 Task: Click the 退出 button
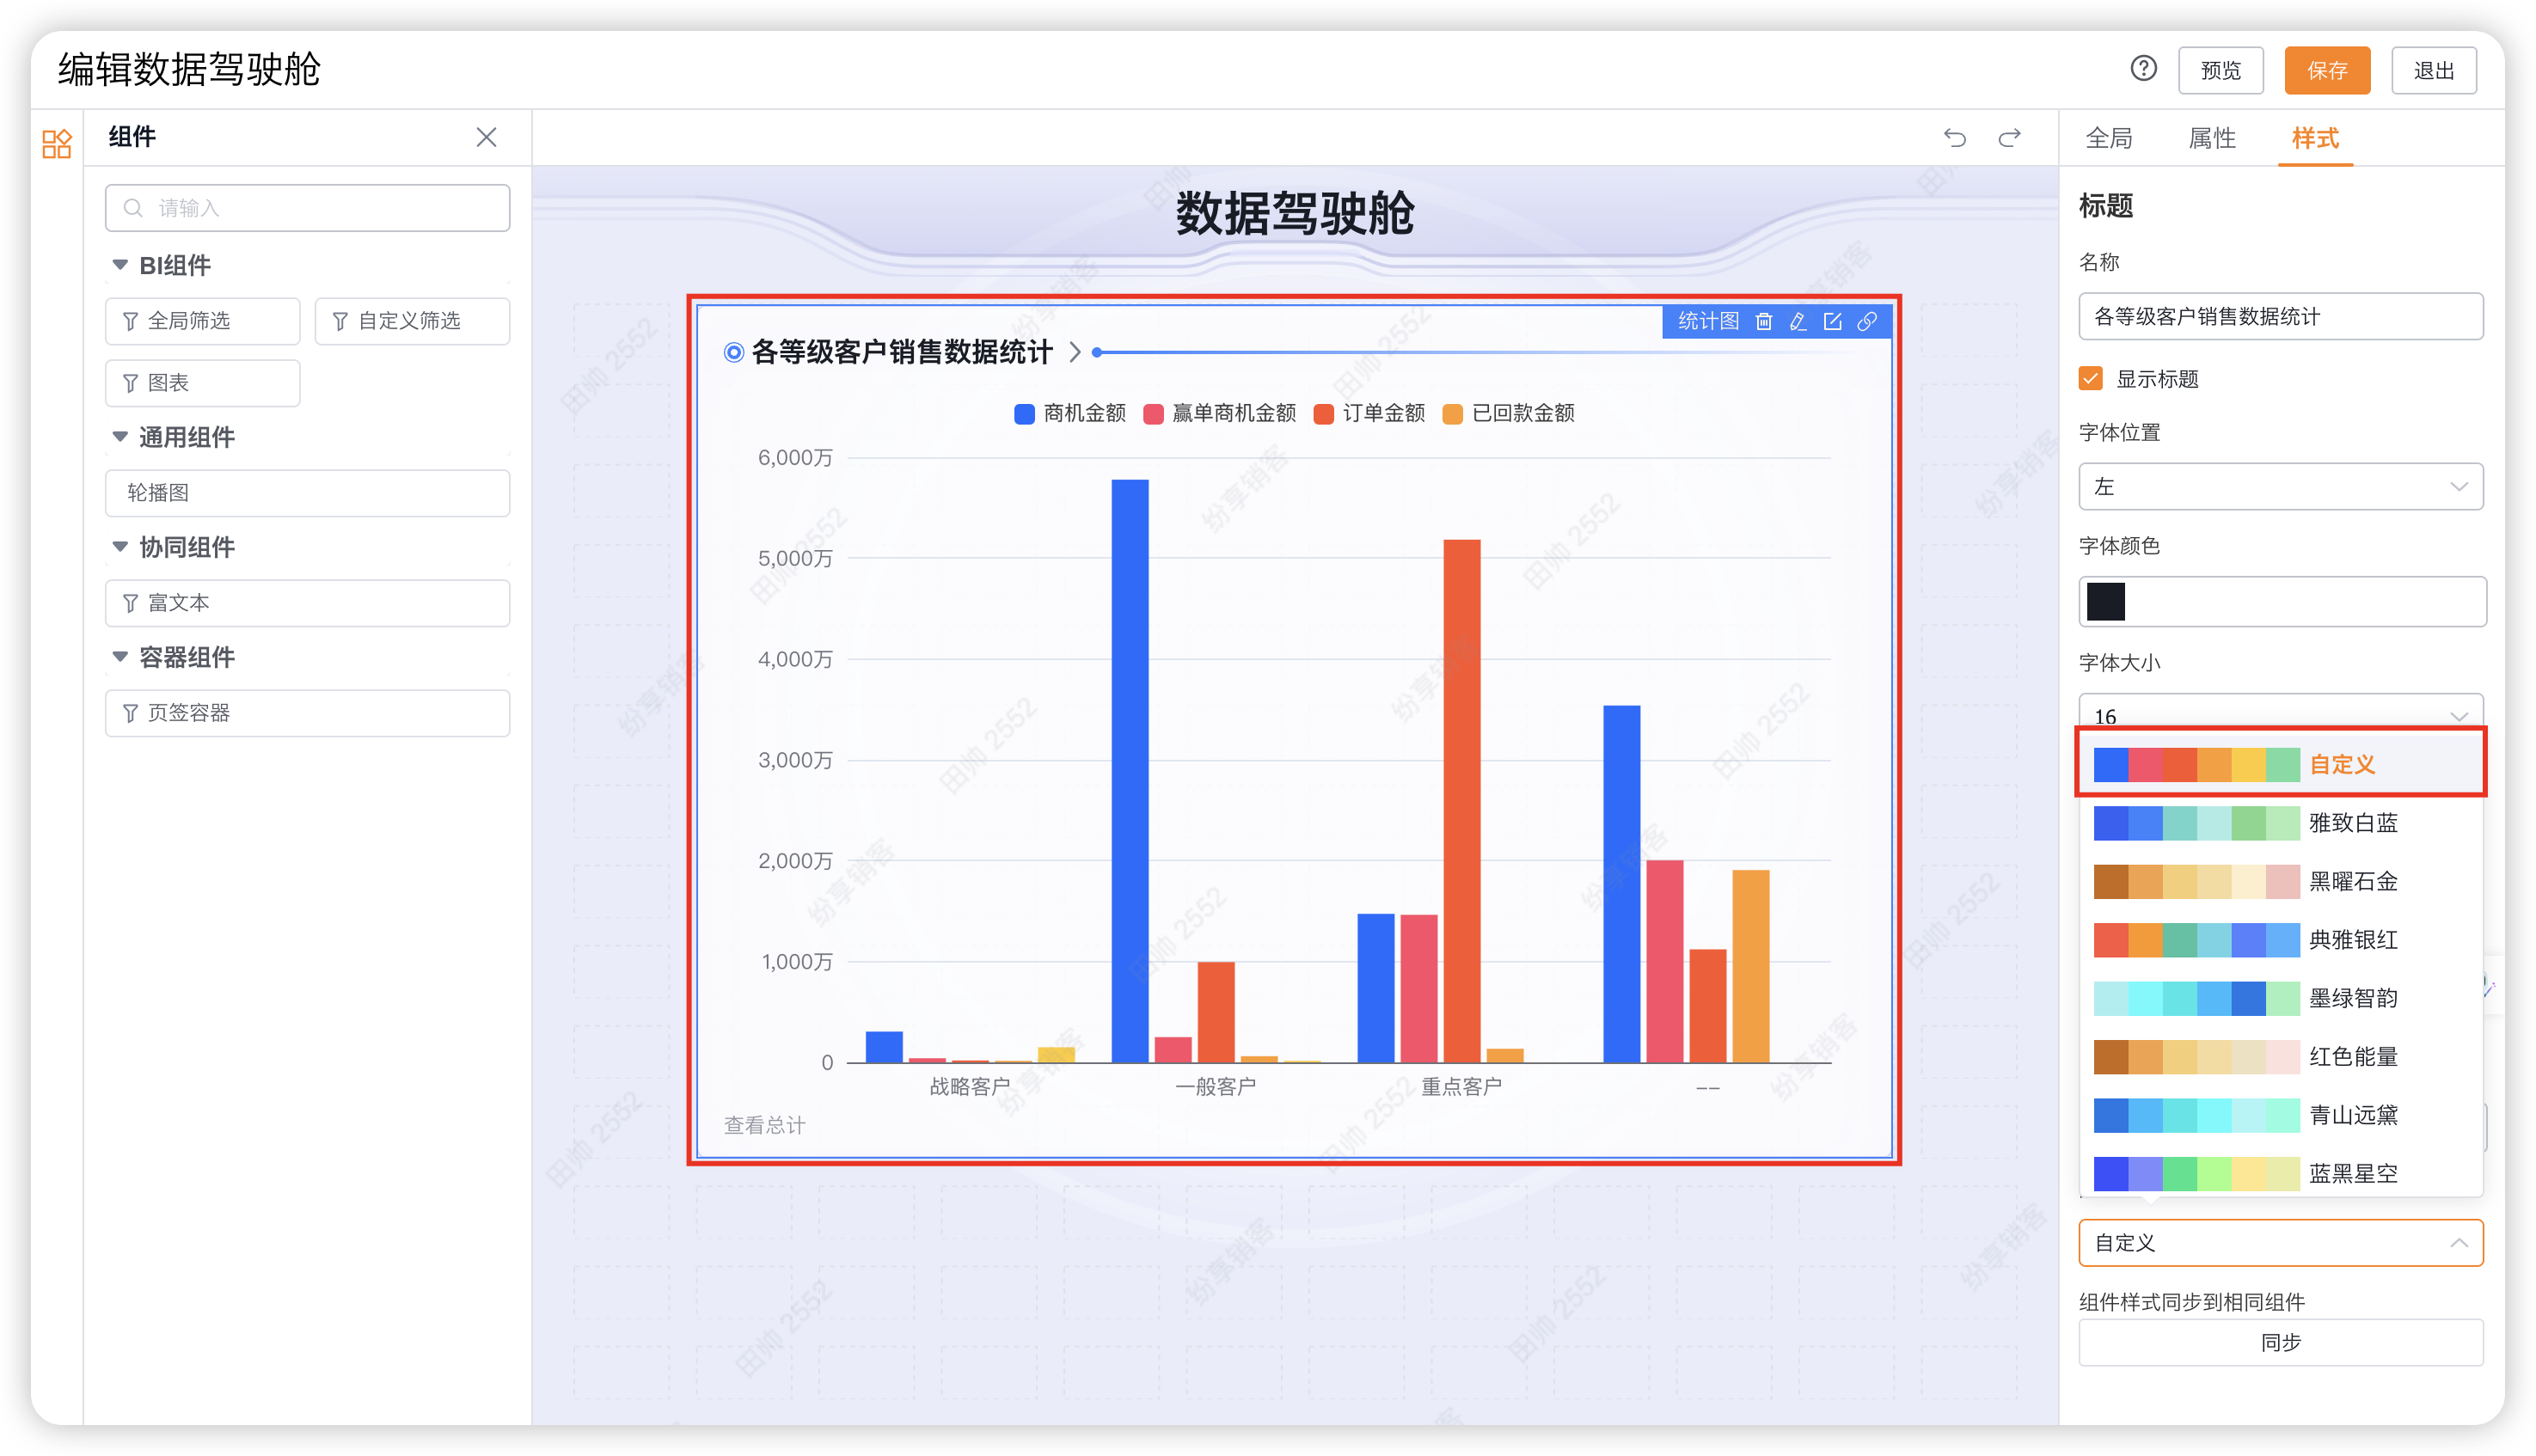2433,71
